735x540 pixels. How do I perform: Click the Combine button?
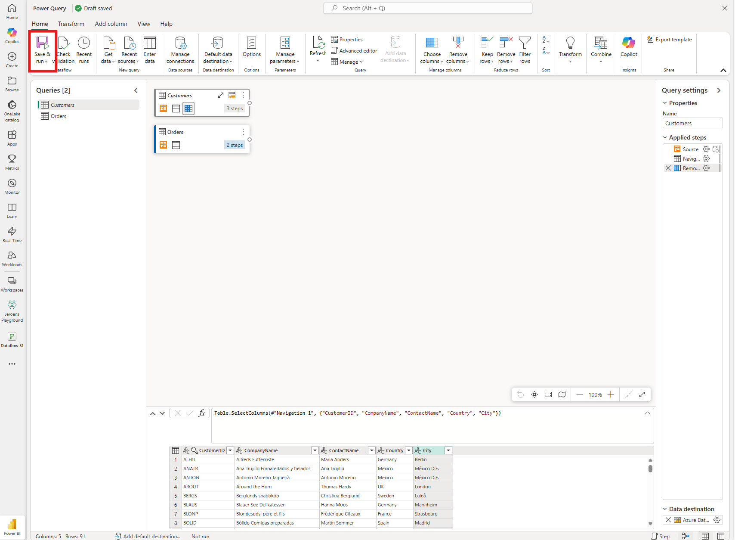[x=601, y=49]
